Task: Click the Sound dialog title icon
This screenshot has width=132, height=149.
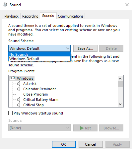Action: click(x=5, y=5)
